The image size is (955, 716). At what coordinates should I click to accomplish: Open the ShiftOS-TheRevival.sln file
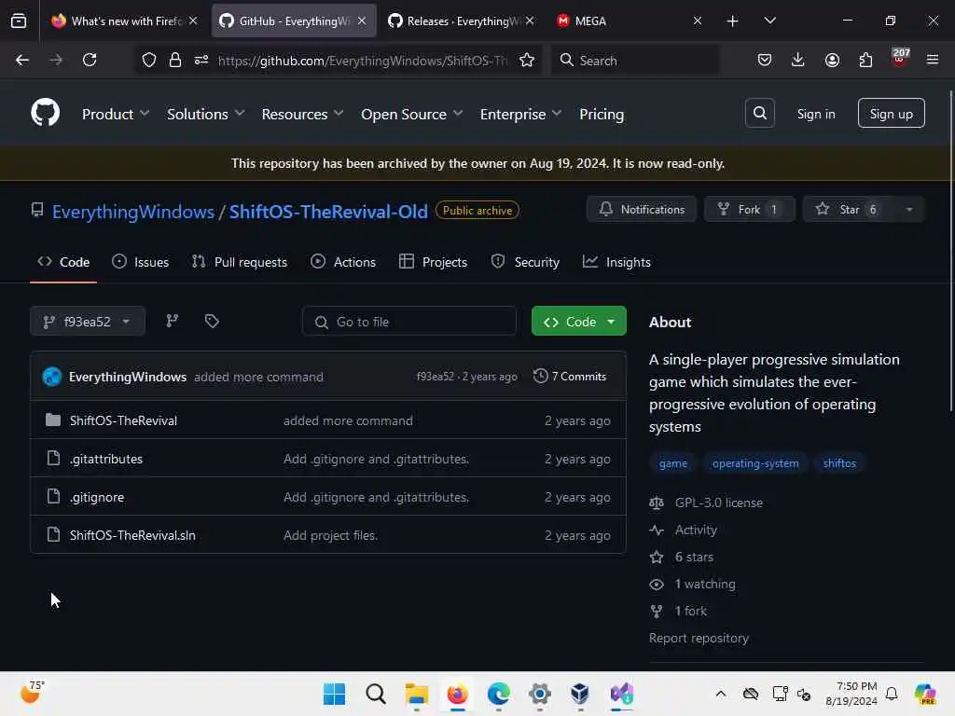pyautogui.click(x=132, y=534)
